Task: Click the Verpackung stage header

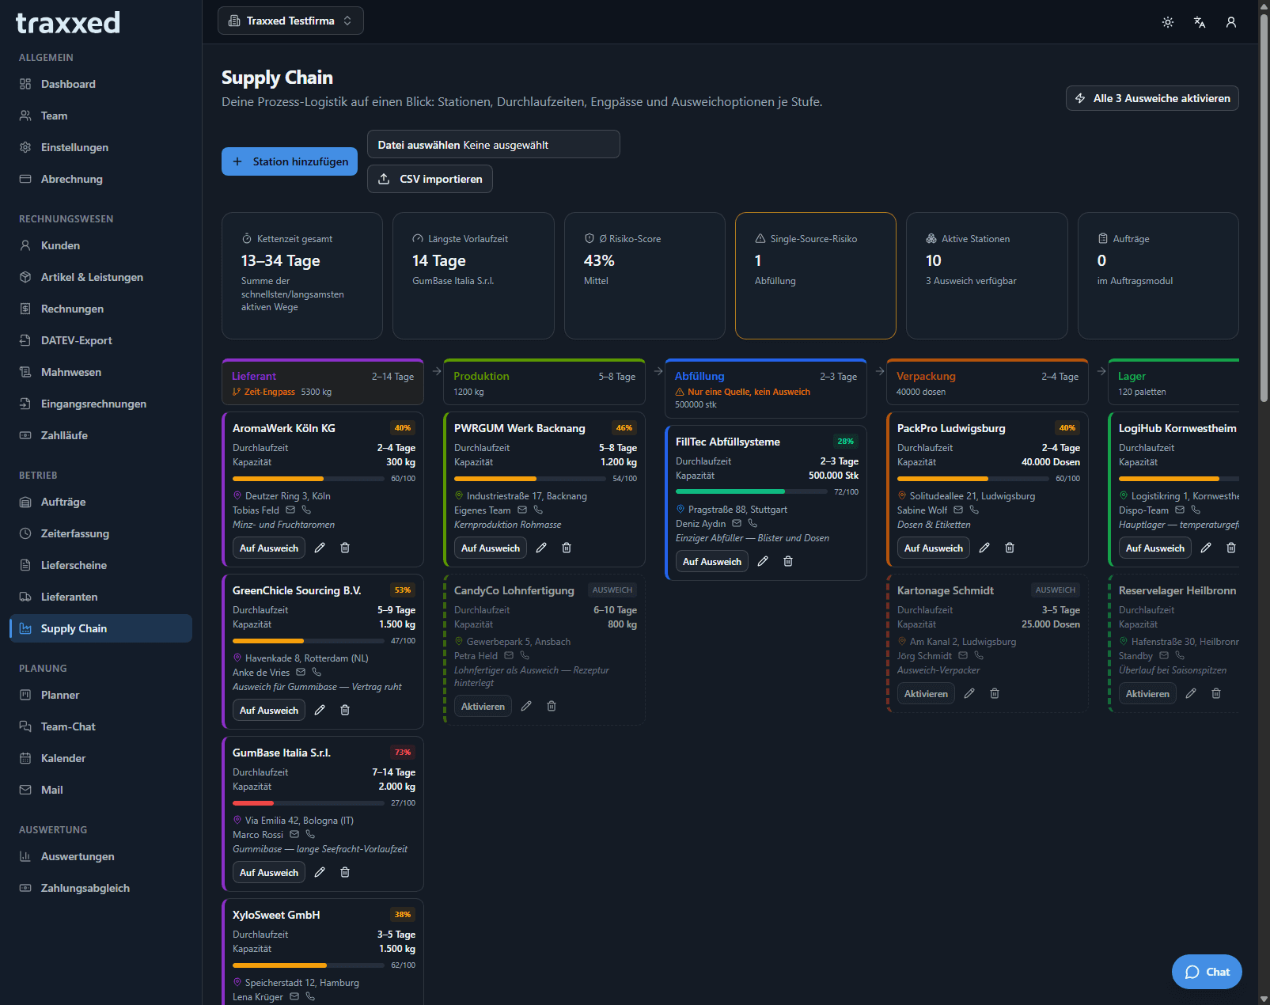Action: 988,382
